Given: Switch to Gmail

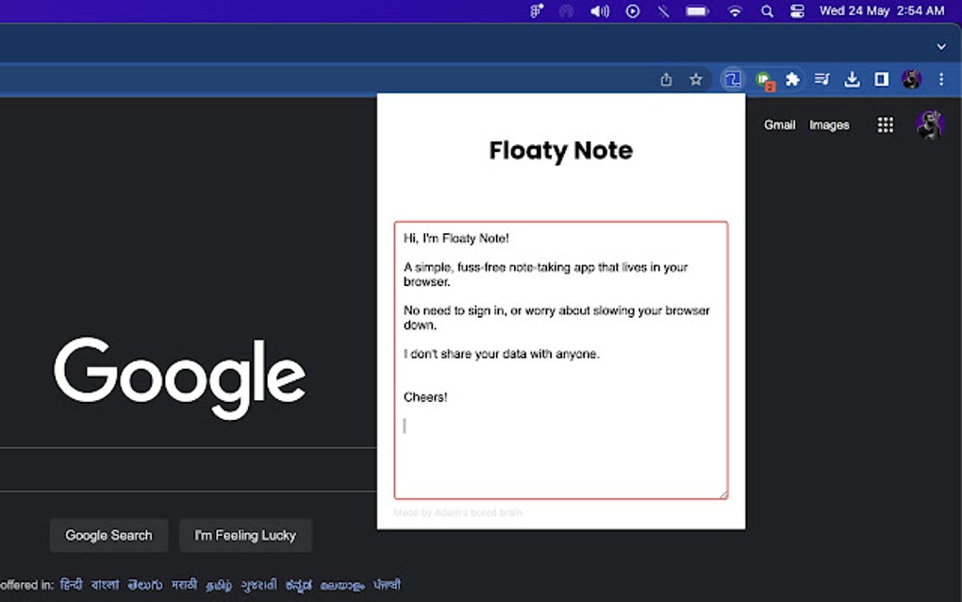Looking at the screenshot, I should [x=779, y=125].
